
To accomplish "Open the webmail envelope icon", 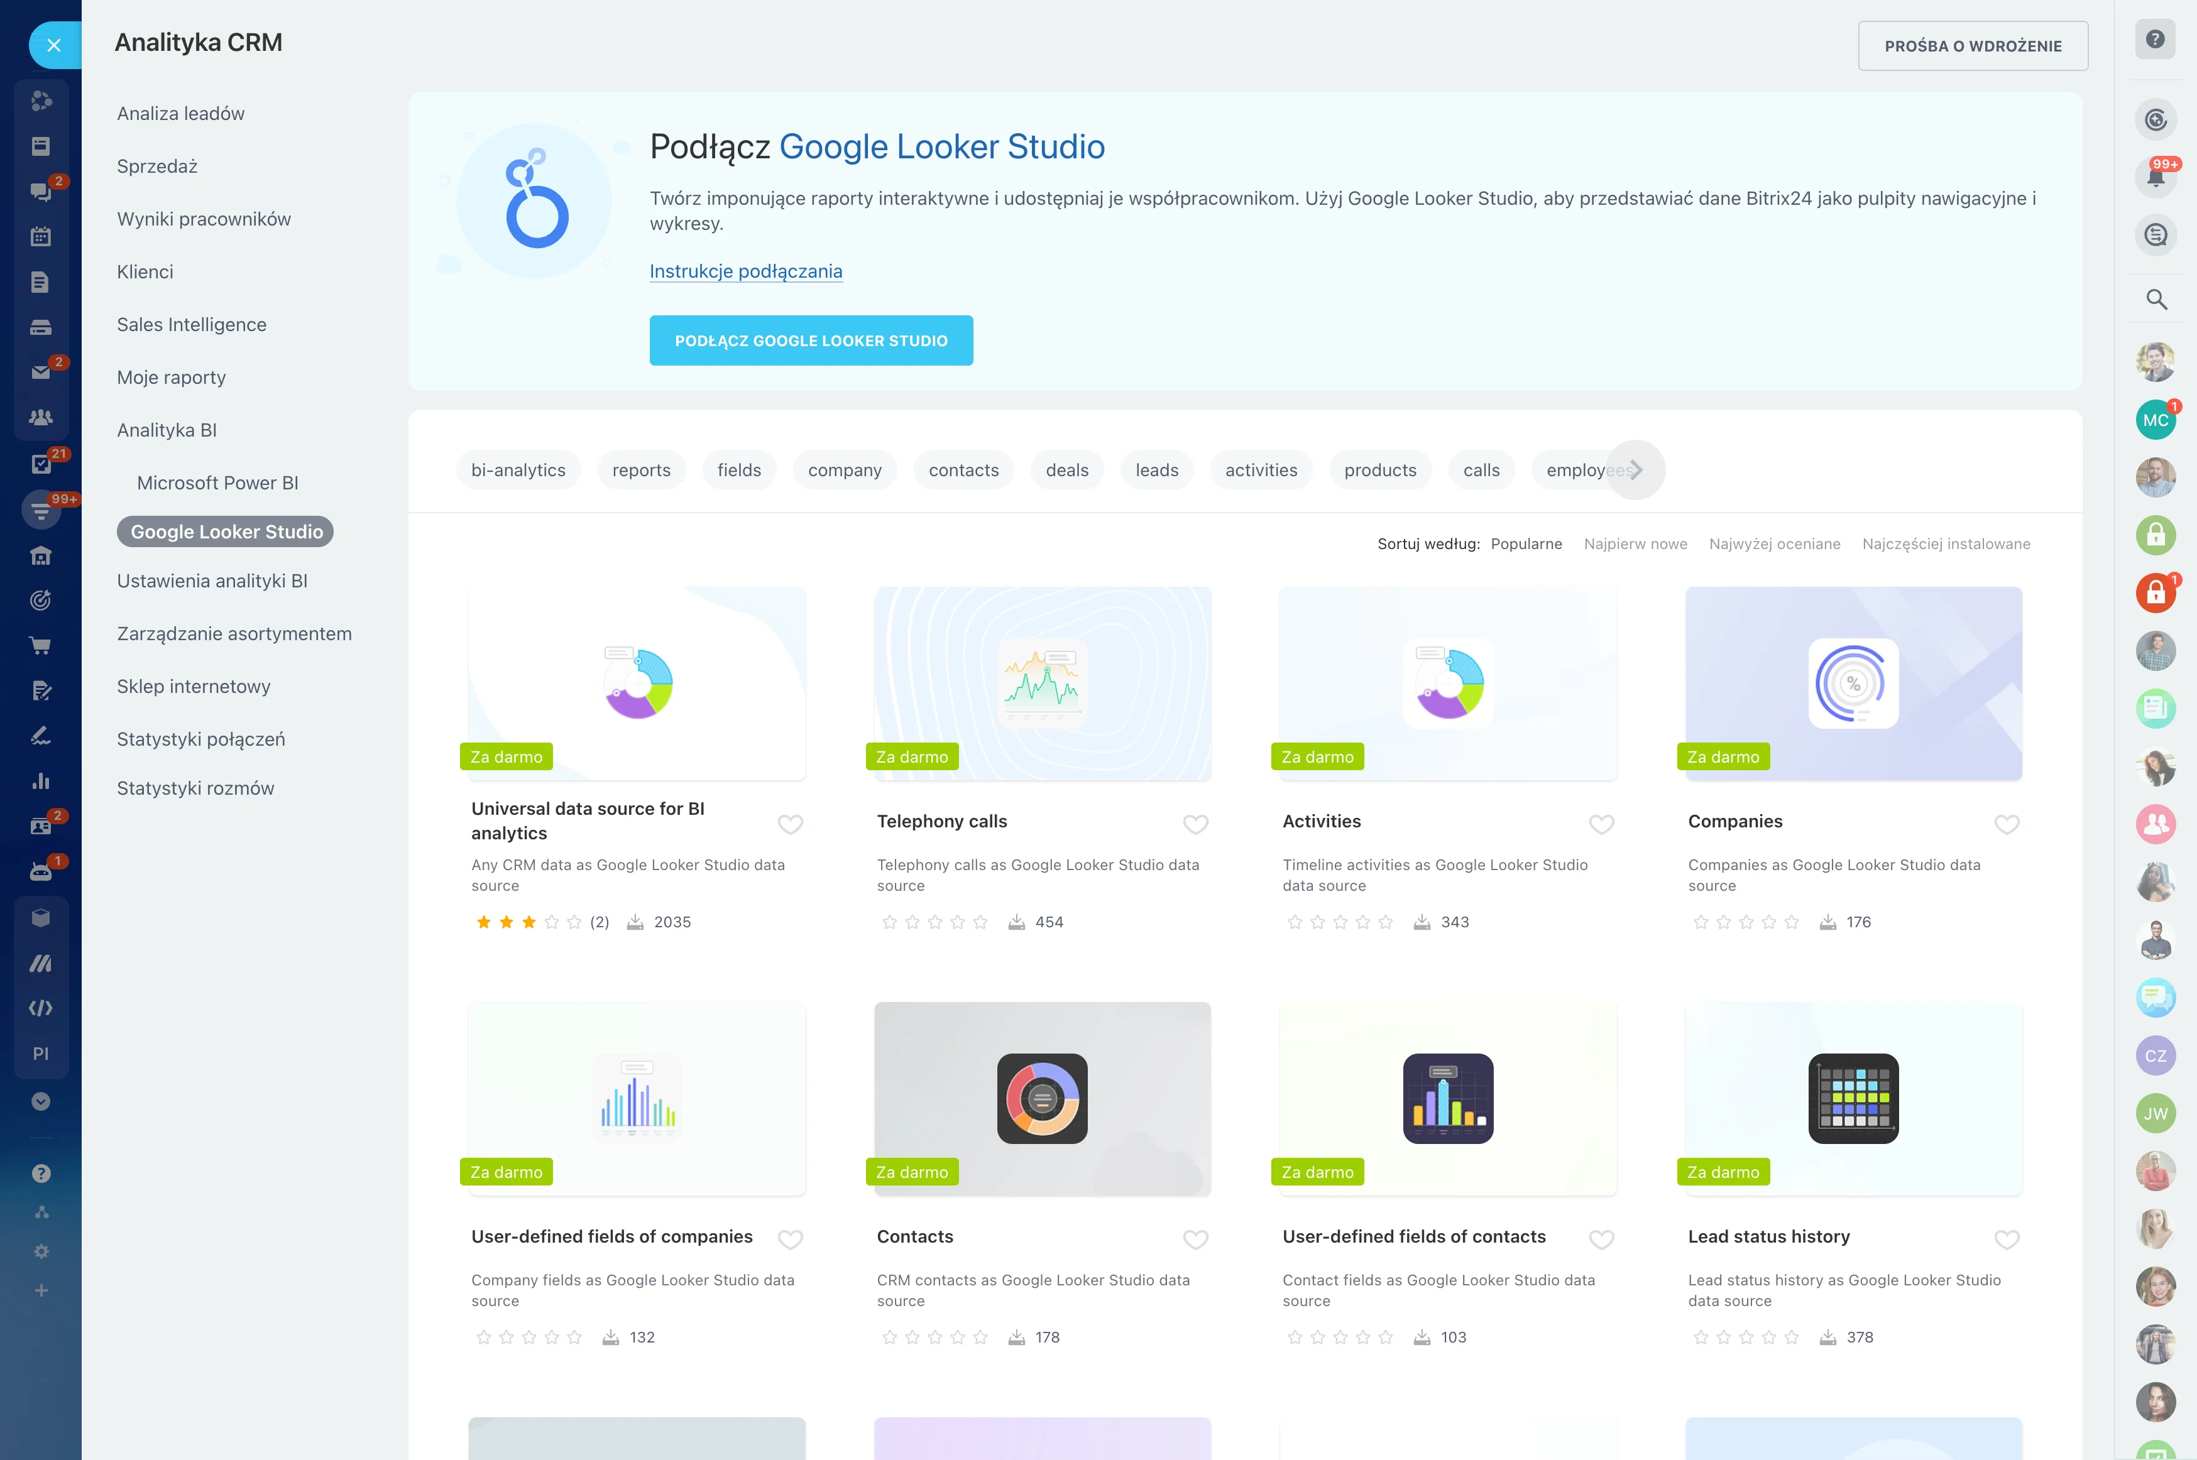I will (x=40, y=371).
